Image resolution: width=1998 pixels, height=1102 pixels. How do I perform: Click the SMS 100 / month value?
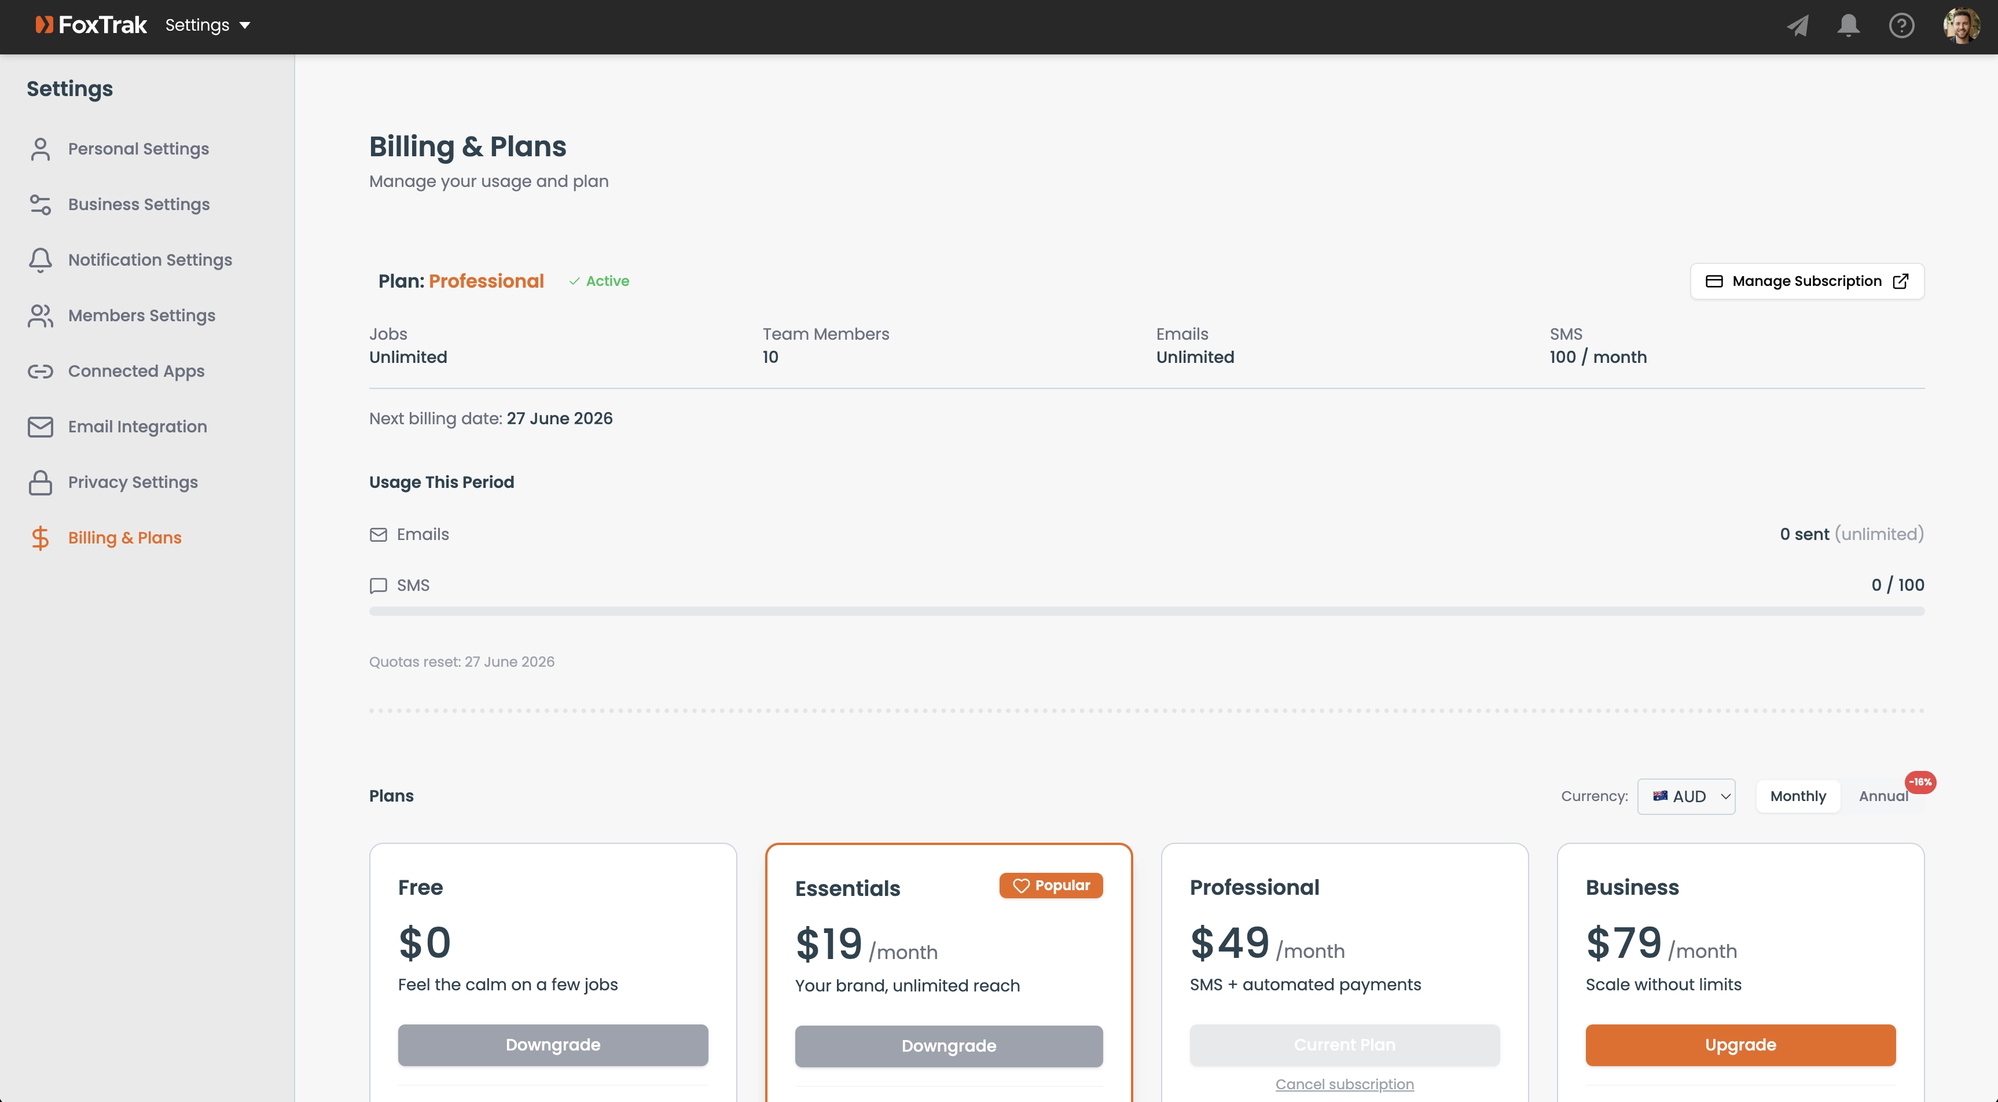[1598, 358]
